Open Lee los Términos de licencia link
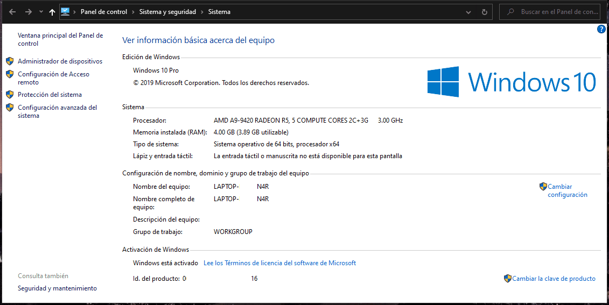The image size is (609, 305). pos(279,263)
